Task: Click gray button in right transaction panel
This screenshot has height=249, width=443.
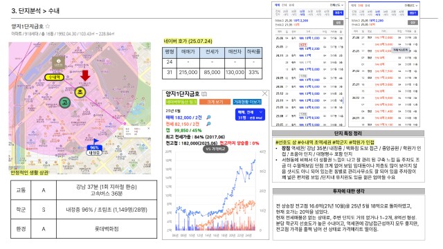Action: (413, 23)
